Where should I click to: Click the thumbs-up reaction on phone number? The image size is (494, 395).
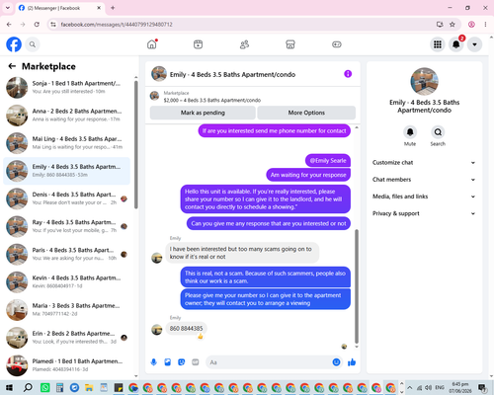click(x=201, y=336)
